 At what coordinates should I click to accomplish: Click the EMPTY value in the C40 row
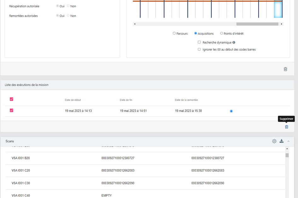pyautogui.click(x=107, y=195)
